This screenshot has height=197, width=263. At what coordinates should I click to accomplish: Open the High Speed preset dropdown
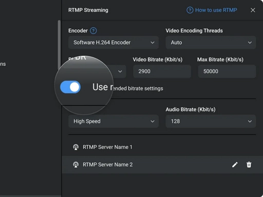[x=114, y=121]
